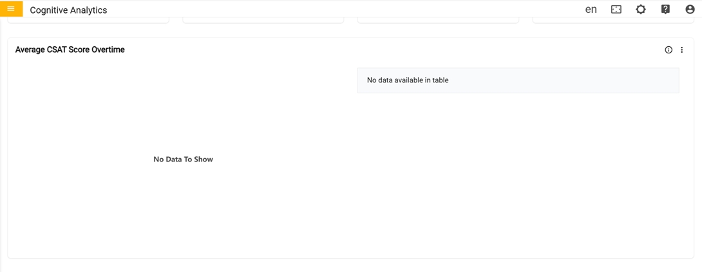The width and height of the screenshot is (702, 272).
Task: Click the rightmost partial card at top
Action: [613, 21]
